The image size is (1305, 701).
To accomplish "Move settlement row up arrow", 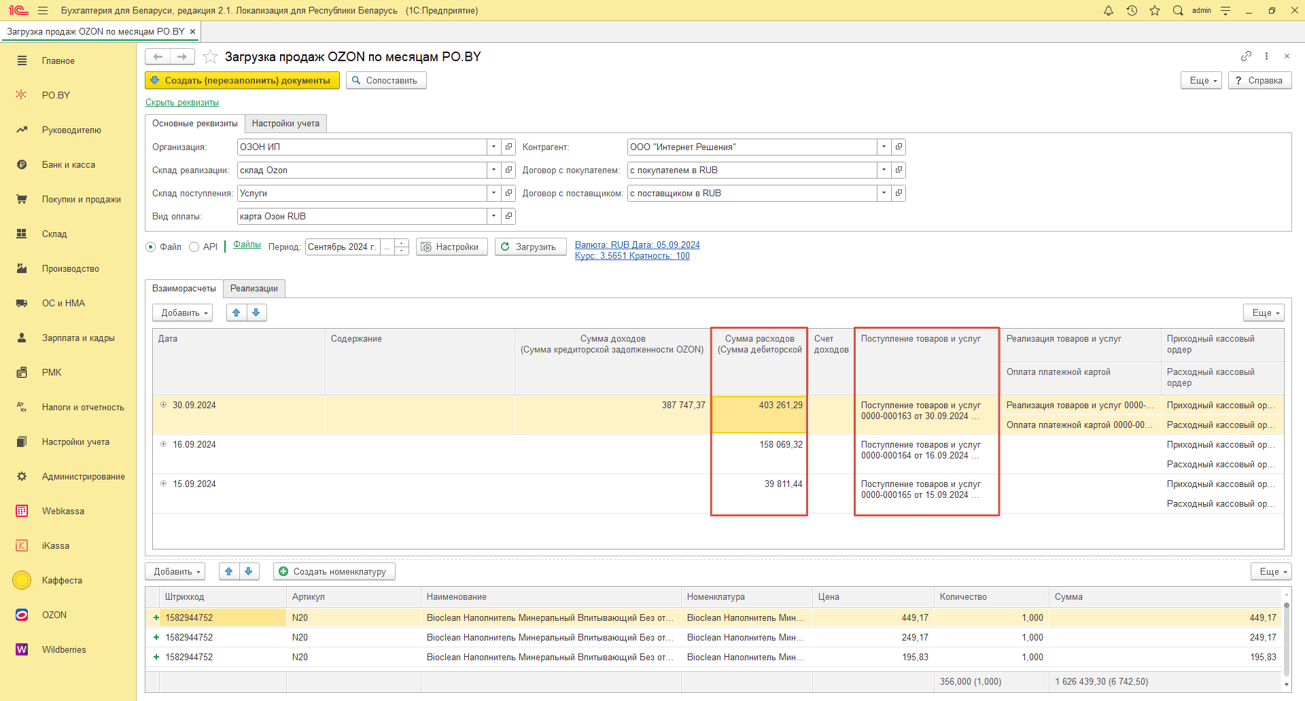I will point(237,312).
